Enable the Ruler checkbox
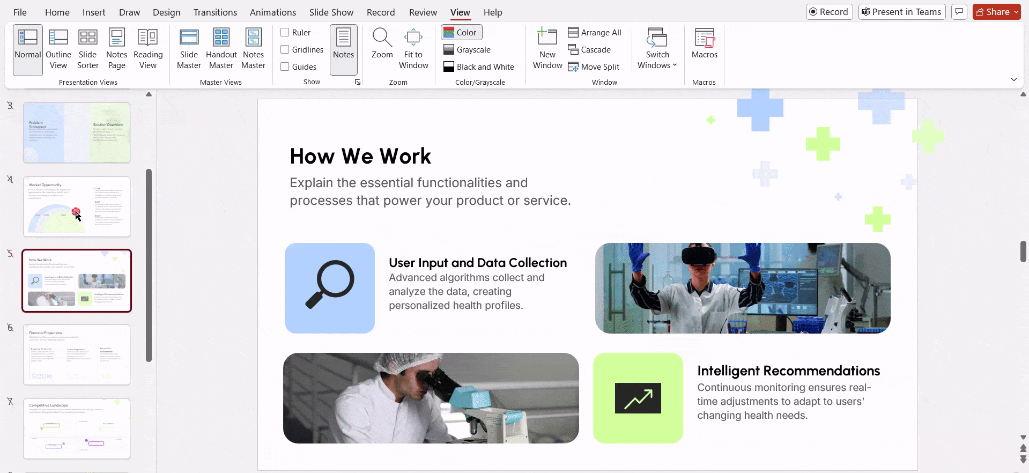This screenshot has height=473, width=1029. [x=285, y=33]
